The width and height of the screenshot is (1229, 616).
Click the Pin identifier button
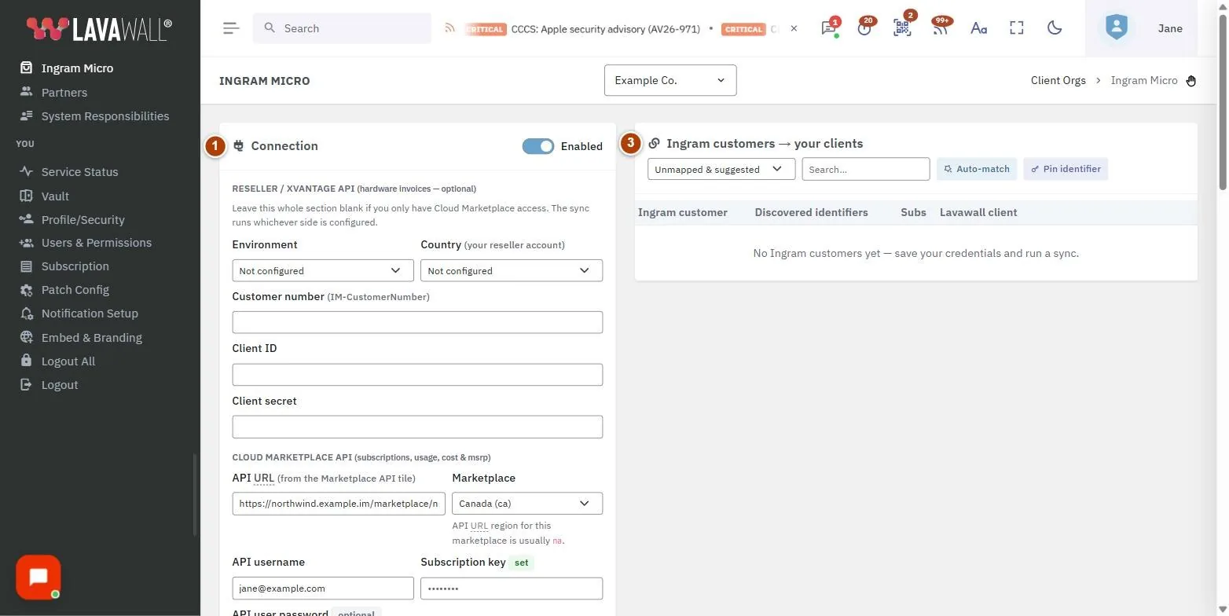(x=1066, y=169)
